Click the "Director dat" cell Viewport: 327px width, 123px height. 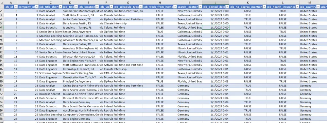click(70, 57)
